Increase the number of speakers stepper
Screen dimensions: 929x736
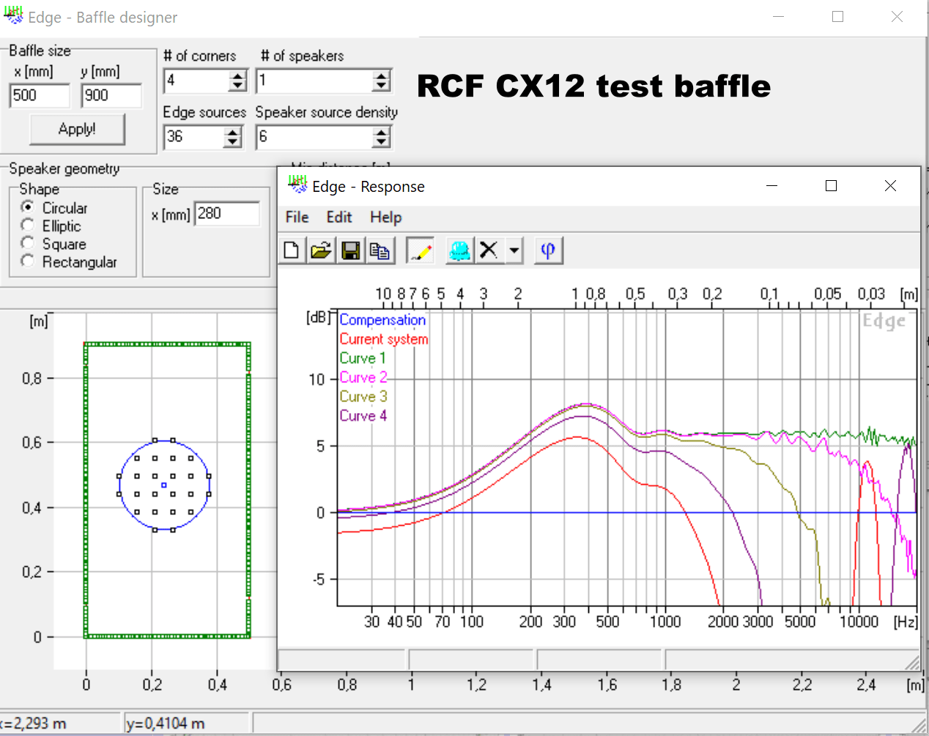pos(381,75)
